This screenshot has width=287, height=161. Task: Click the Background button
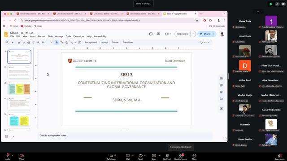[x=91, y=42]
